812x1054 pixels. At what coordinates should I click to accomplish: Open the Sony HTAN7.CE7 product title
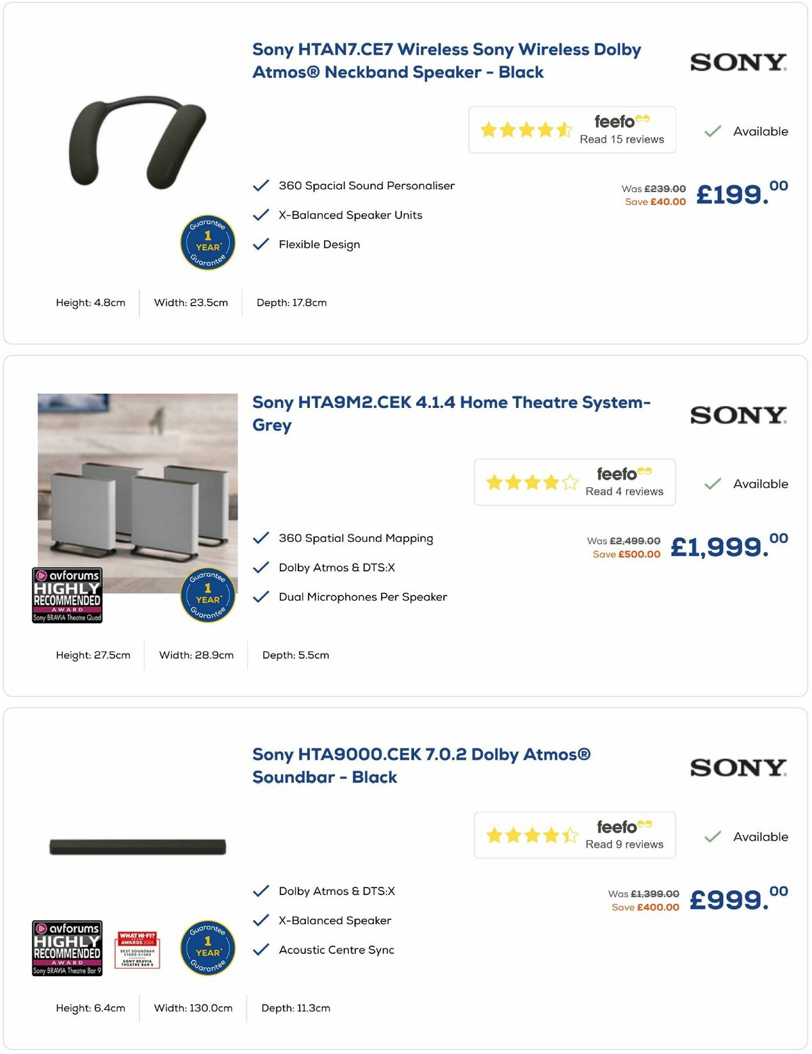447,60
